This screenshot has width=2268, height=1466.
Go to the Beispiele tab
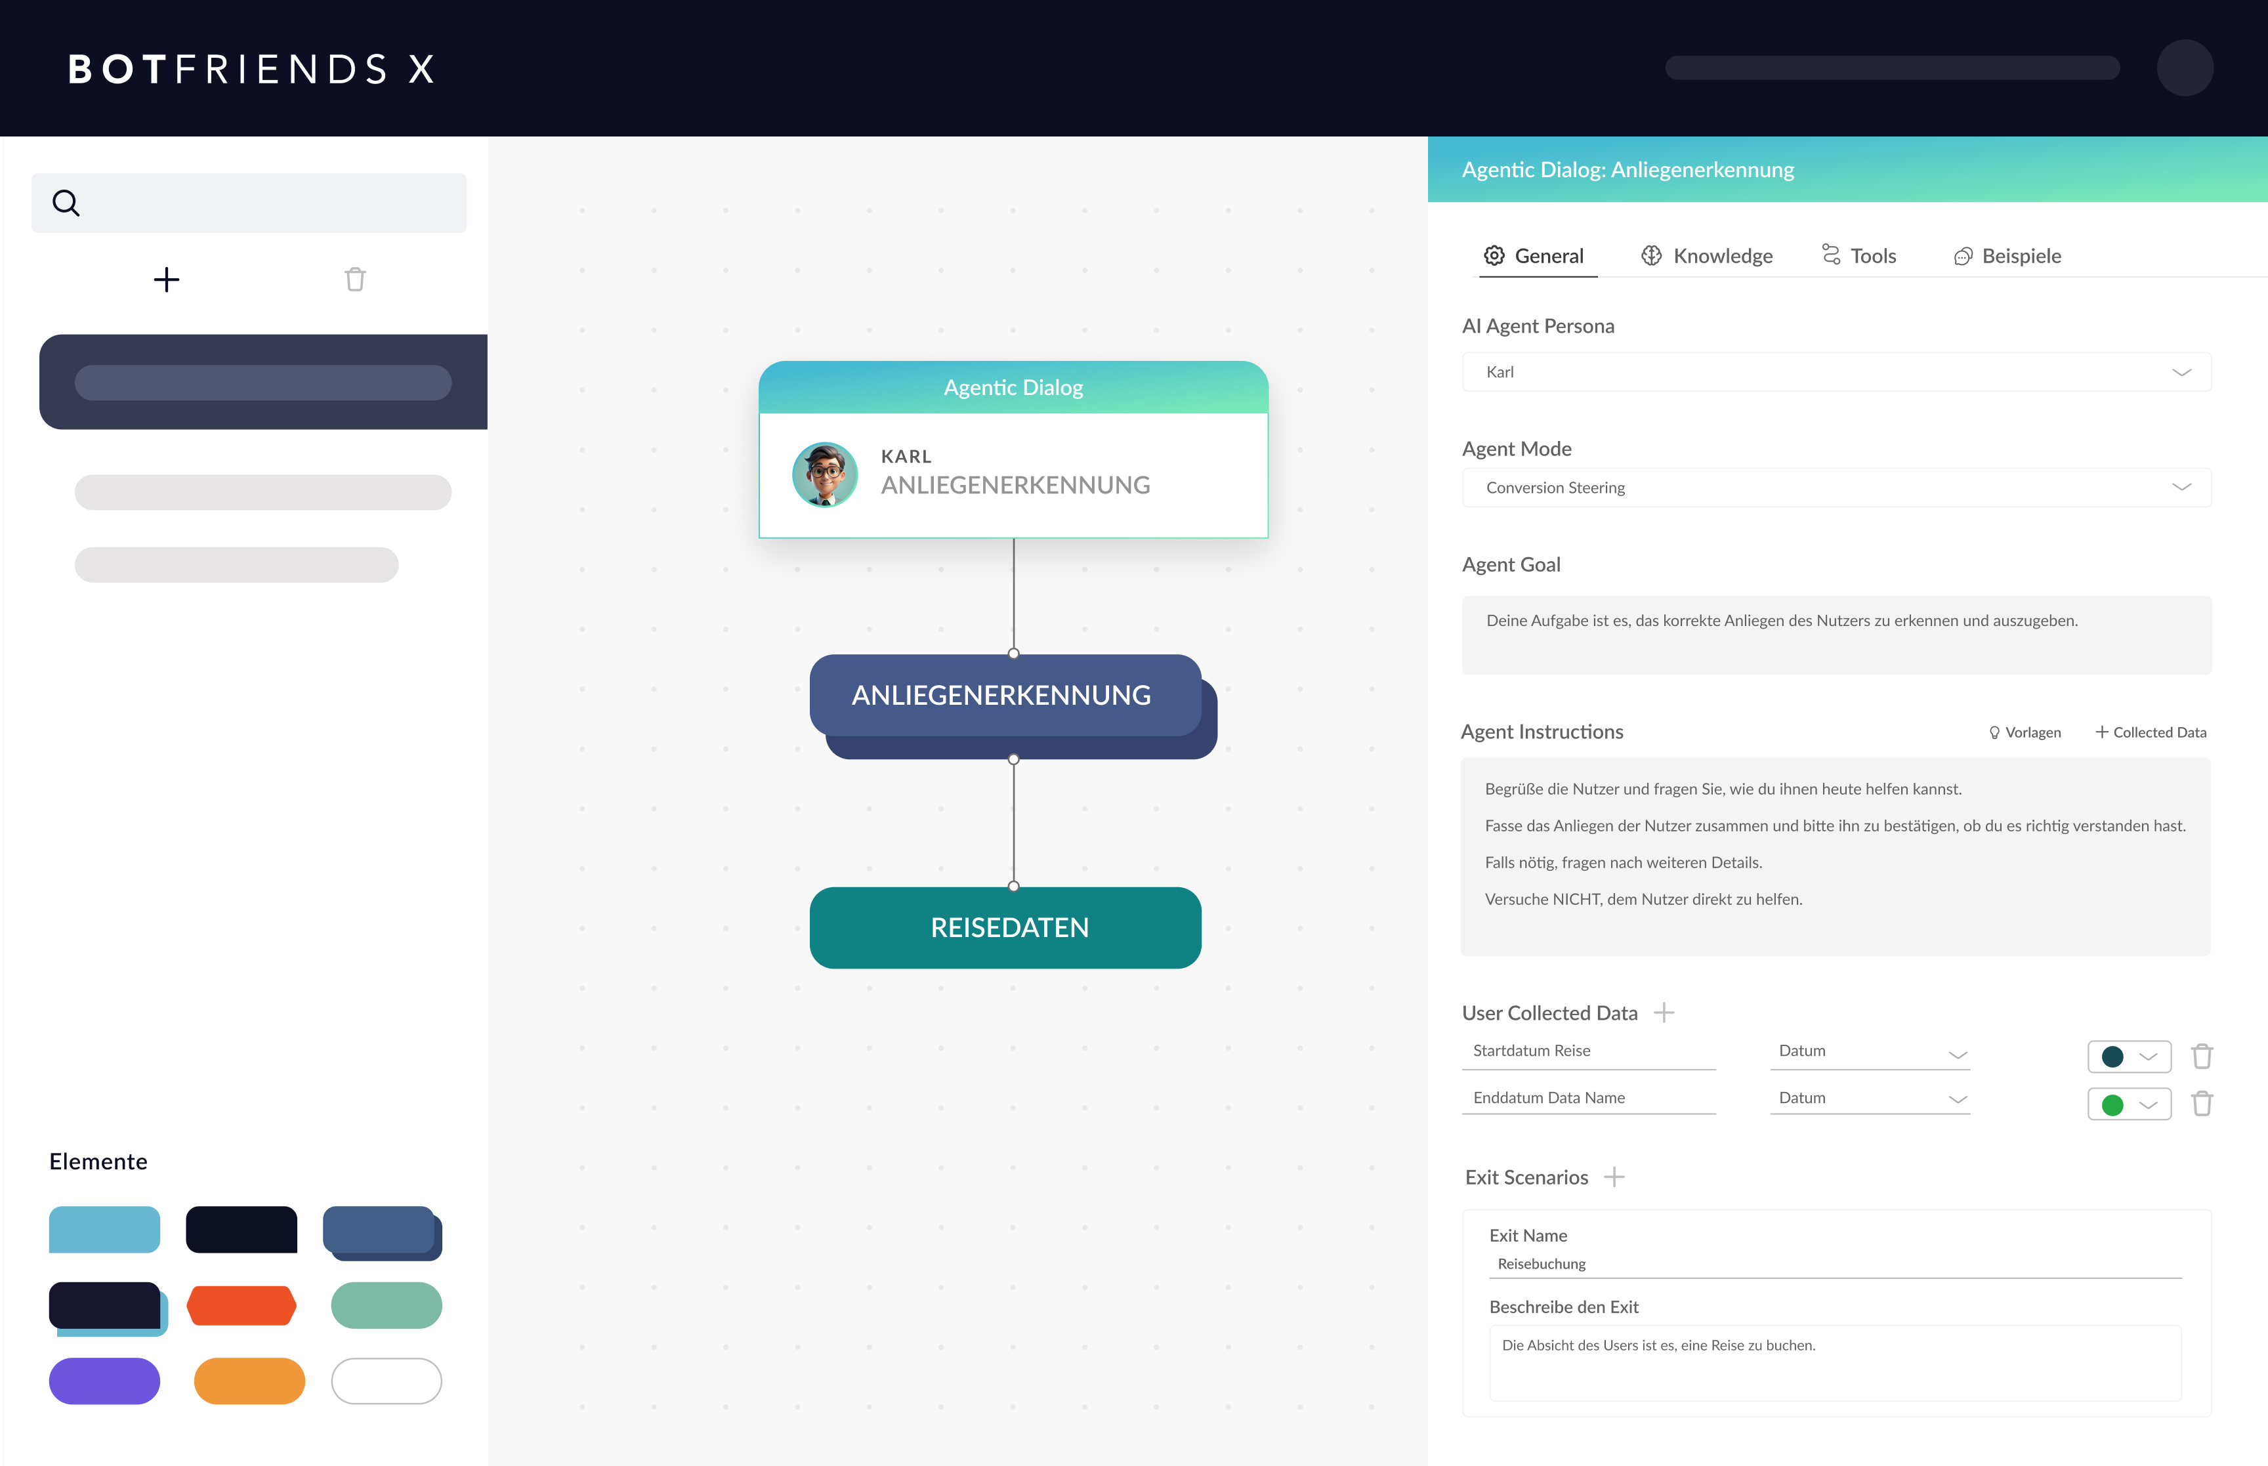(x=2007, y=256)
